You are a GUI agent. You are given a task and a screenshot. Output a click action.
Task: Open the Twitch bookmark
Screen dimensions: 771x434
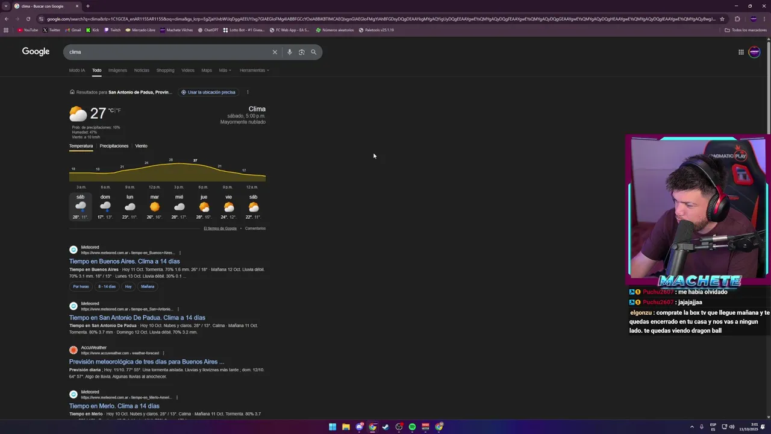click(113, 30)
